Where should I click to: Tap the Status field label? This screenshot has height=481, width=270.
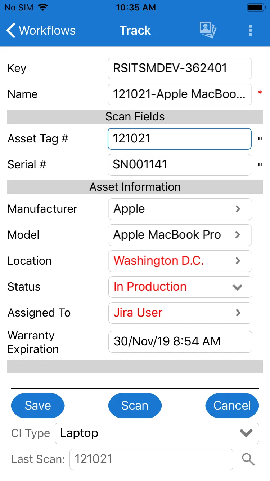tap(24, 287)
